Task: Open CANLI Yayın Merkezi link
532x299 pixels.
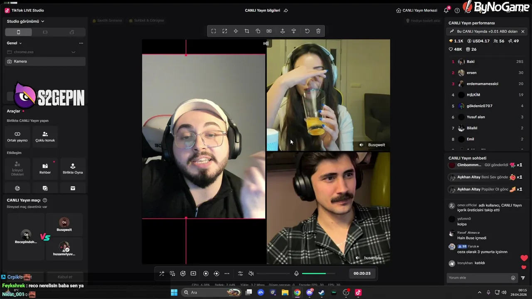Action: [x=417, y=10]
